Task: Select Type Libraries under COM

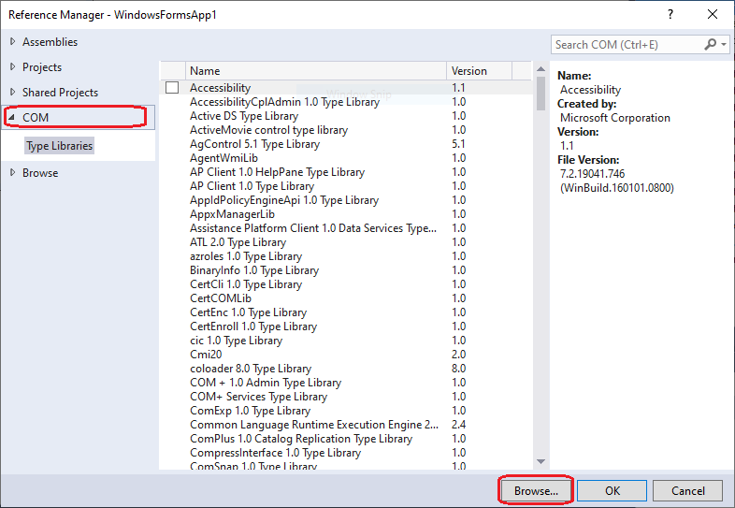Action: [x=60, y=146]
